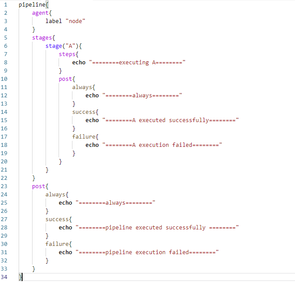Click the 'echo' command on line 25
Image resolution: width=295 pixels, height=285 pixels.
coord(66,202)
